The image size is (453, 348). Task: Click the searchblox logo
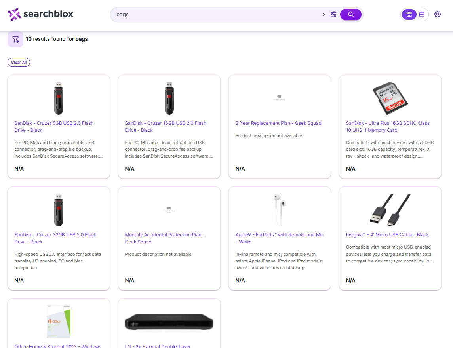pyautogui.click(x=40, y=14)
